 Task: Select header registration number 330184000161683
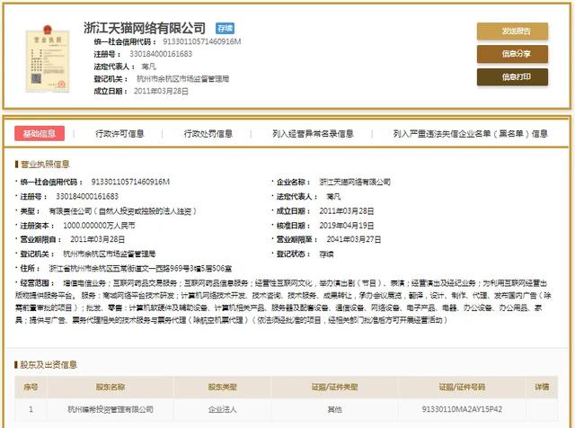pos(161,54)
